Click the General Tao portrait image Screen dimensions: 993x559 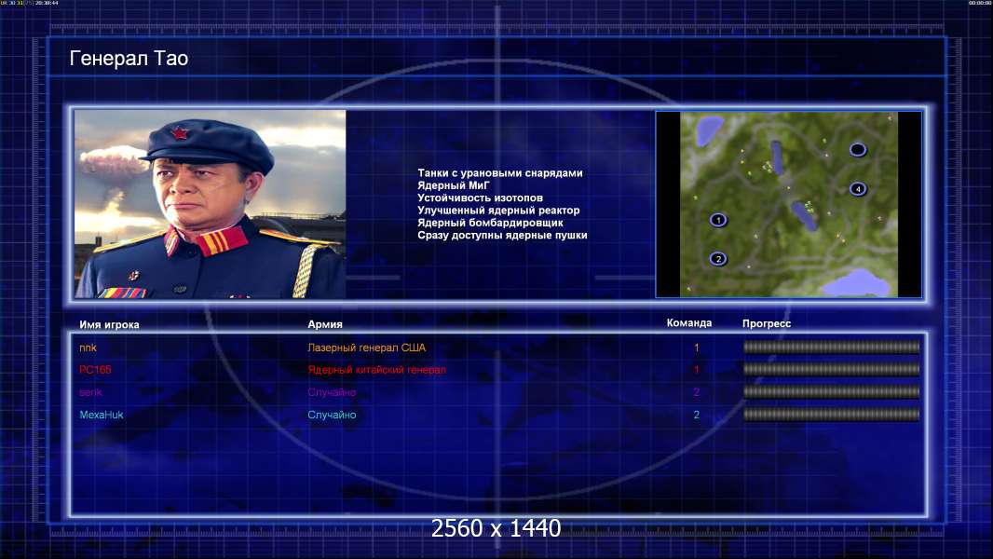coord(211,204)
